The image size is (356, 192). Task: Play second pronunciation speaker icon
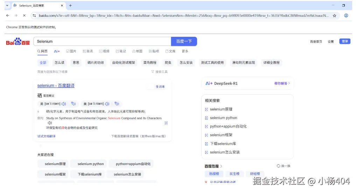(107, 104)
